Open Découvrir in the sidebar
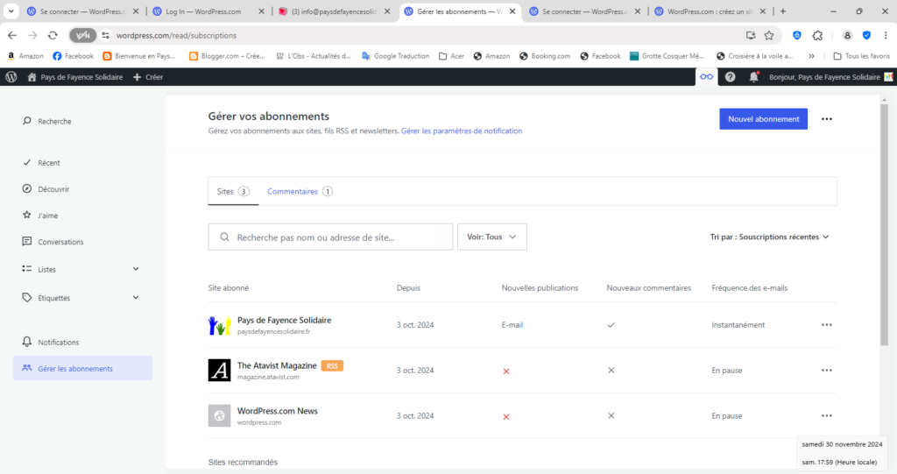The width and height of the screenshot is (897, 474). point(53,189)
